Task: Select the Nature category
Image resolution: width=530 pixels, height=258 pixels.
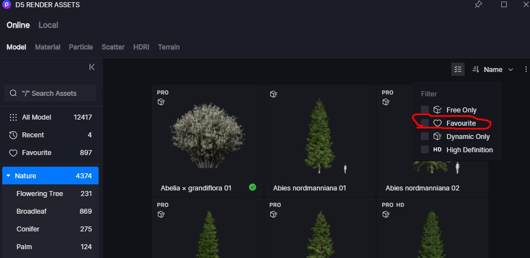Action: point(50,176)
